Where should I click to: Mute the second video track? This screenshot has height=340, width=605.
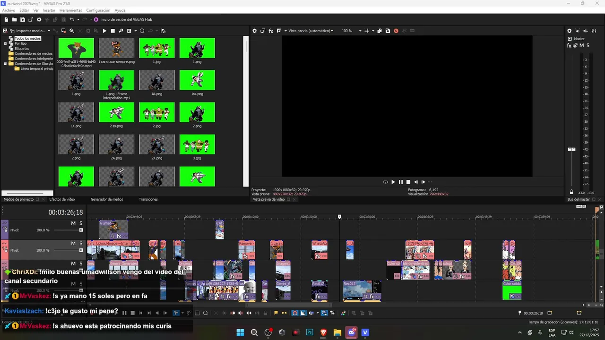point(73,244)
